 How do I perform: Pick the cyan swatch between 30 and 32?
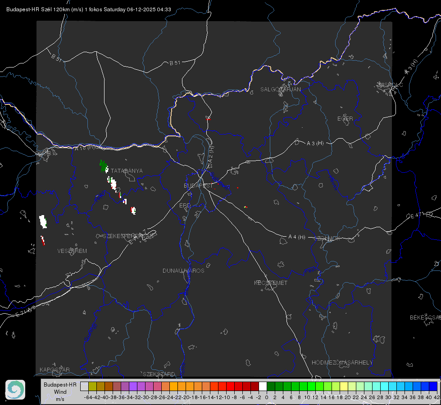pyautogui.click(x=392, y=386)
